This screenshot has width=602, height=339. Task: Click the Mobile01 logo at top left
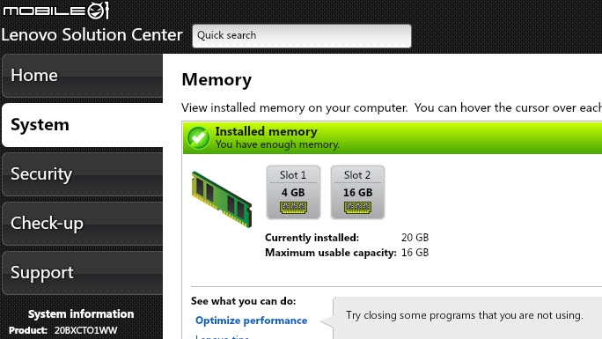pos(56,11)
